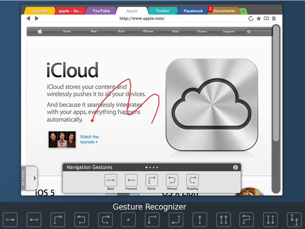Click the Watch the keynote link
Image resolution: width=305 pixels, height=229 pixels.
tap(89, 140)
